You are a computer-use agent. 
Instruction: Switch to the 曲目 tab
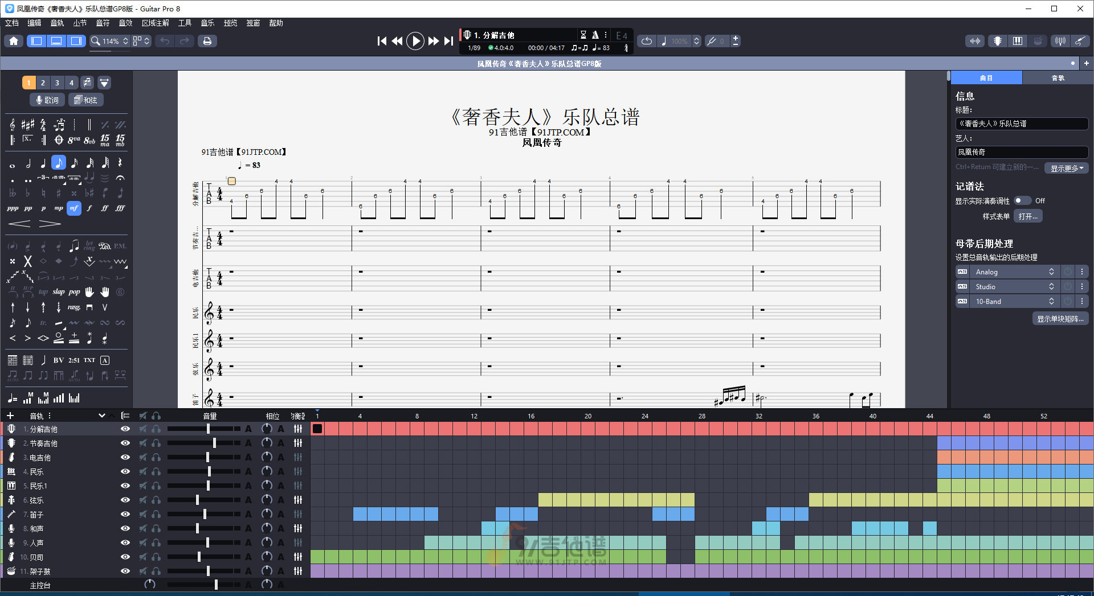pyautogui.click(x=986, y=78)
